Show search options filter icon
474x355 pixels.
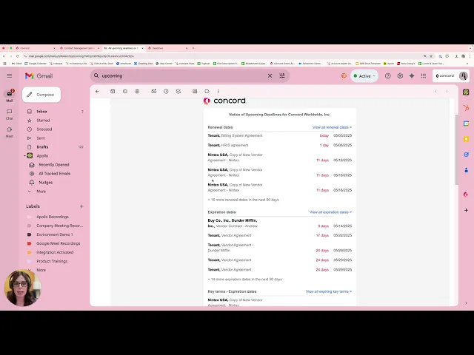coord(282,75)
